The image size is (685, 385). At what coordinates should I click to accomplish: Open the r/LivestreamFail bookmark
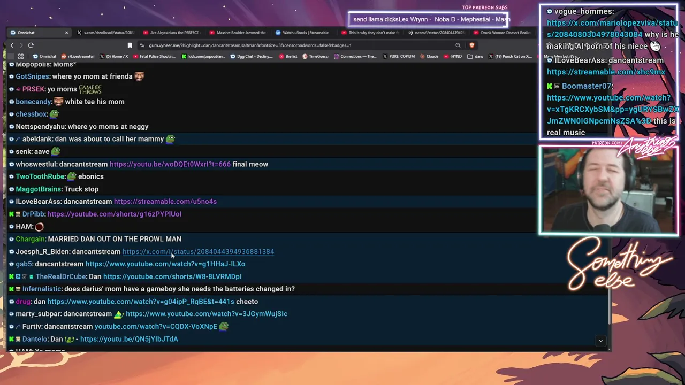(x=78, y=56)
